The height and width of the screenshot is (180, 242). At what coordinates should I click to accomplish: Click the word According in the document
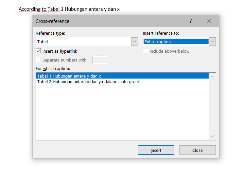pos(28,9)
